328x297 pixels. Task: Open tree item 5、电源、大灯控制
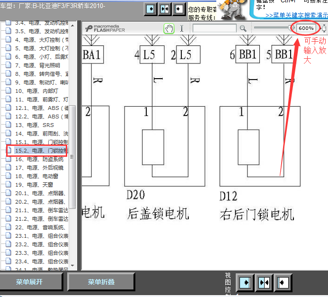coord(42,48)
